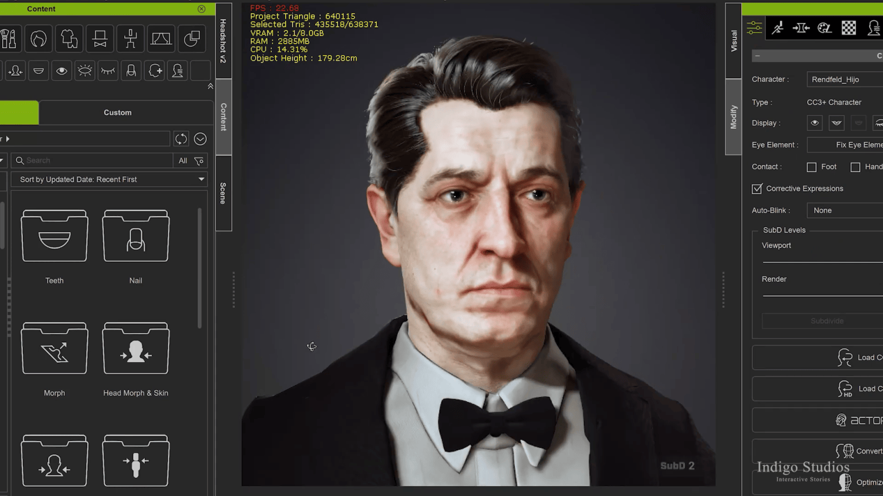Select the closed eyelash filter icon
This screenshot has width=883, height=496.
click(x=108, y=71)
